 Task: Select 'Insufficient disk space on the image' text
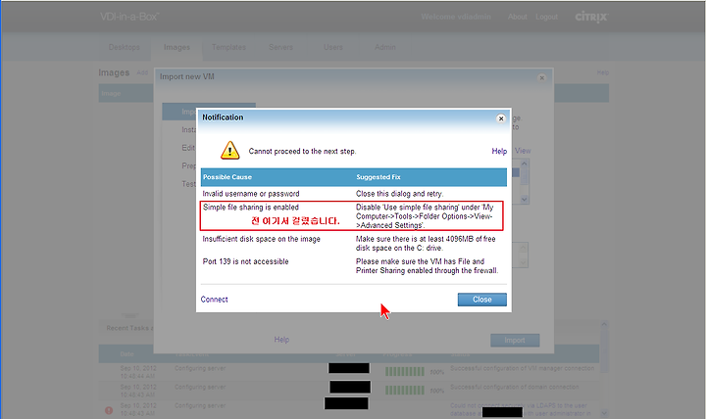261,239
